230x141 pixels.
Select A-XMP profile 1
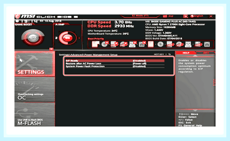point(79,38)
